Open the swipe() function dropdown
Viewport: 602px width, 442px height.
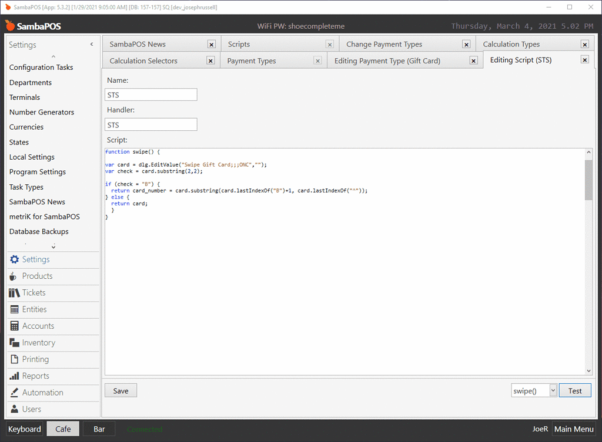(x=552, y=390)
